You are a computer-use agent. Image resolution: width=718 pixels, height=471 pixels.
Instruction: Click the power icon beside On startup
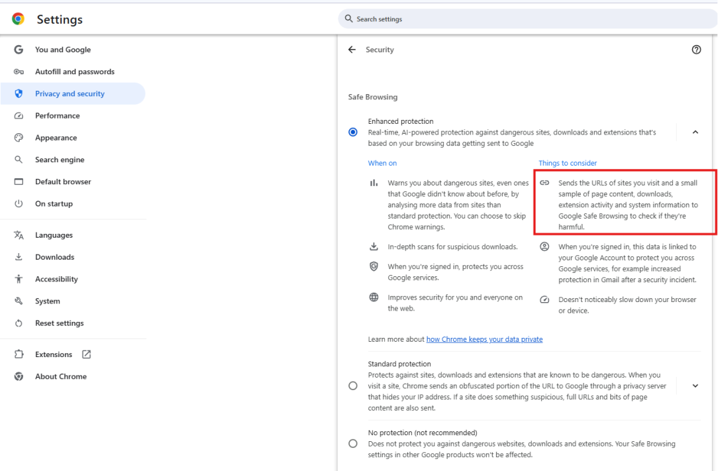pos(19,203)
